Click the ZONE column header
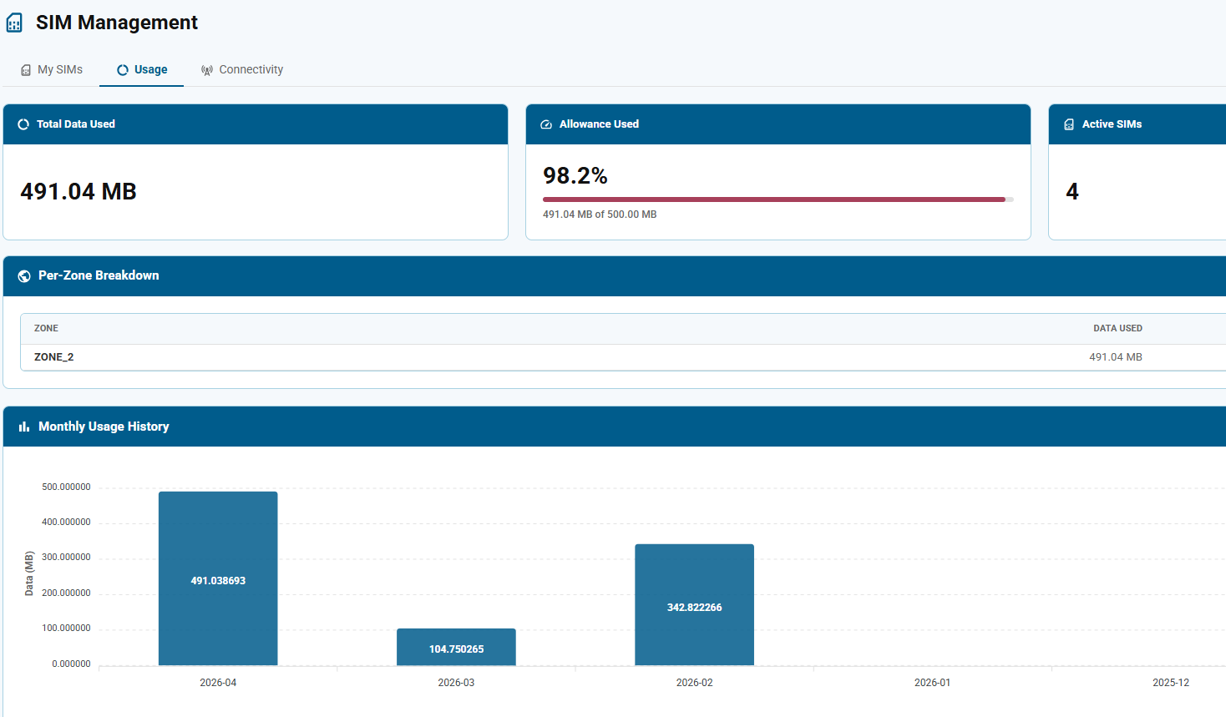Viewport: 1226px width, 717px height. 46,328
